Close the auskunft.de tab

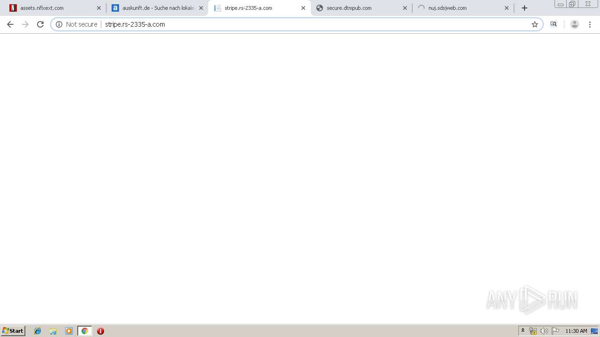click(201, 8)
